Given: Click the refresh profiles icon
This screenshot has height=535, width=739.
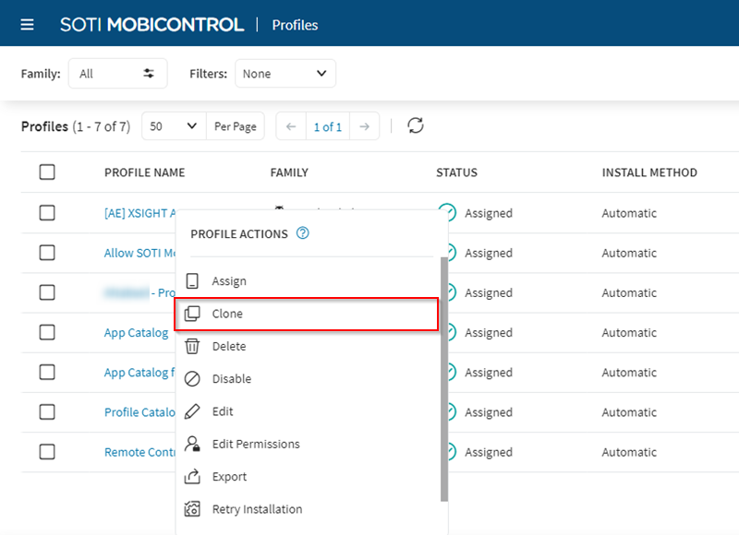Looking at the screenshot, I should pos(416,125).
